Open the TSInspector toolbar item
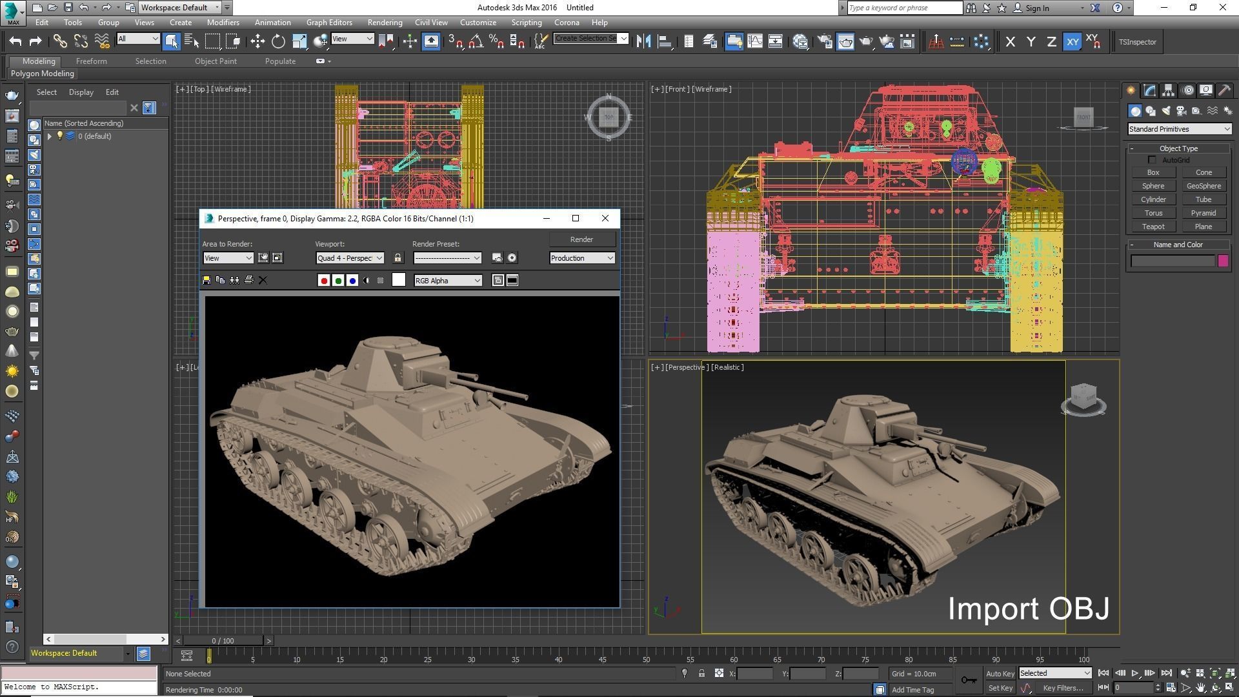The image size is (1239, 697). (x=1138, y=42)
